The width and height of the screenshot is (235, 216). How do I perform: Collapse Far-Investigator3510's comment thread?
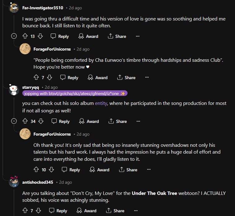14,36
